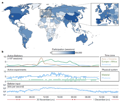Click Russia labeled 4 on map
The width and height of the screenshot is (121, 102).
(67, 10)
